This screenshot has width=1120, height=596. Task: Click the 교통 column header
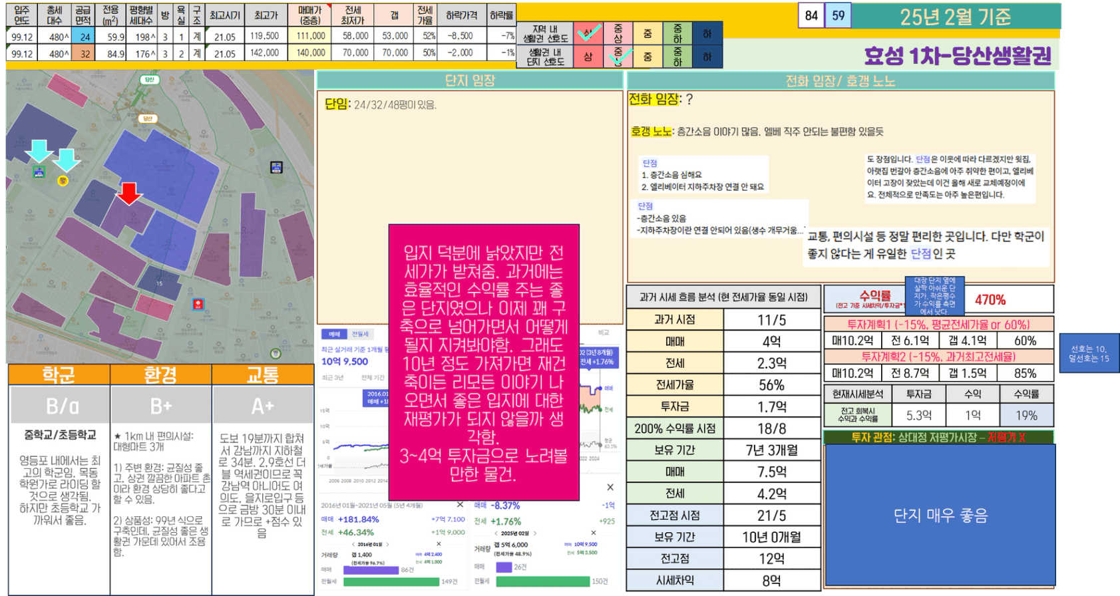(x=262, y=374)
